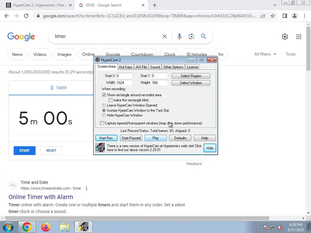Open the Windows Start button
Image resolution: width=311 pixels, height=233 pixels.
tap(8, 227)
